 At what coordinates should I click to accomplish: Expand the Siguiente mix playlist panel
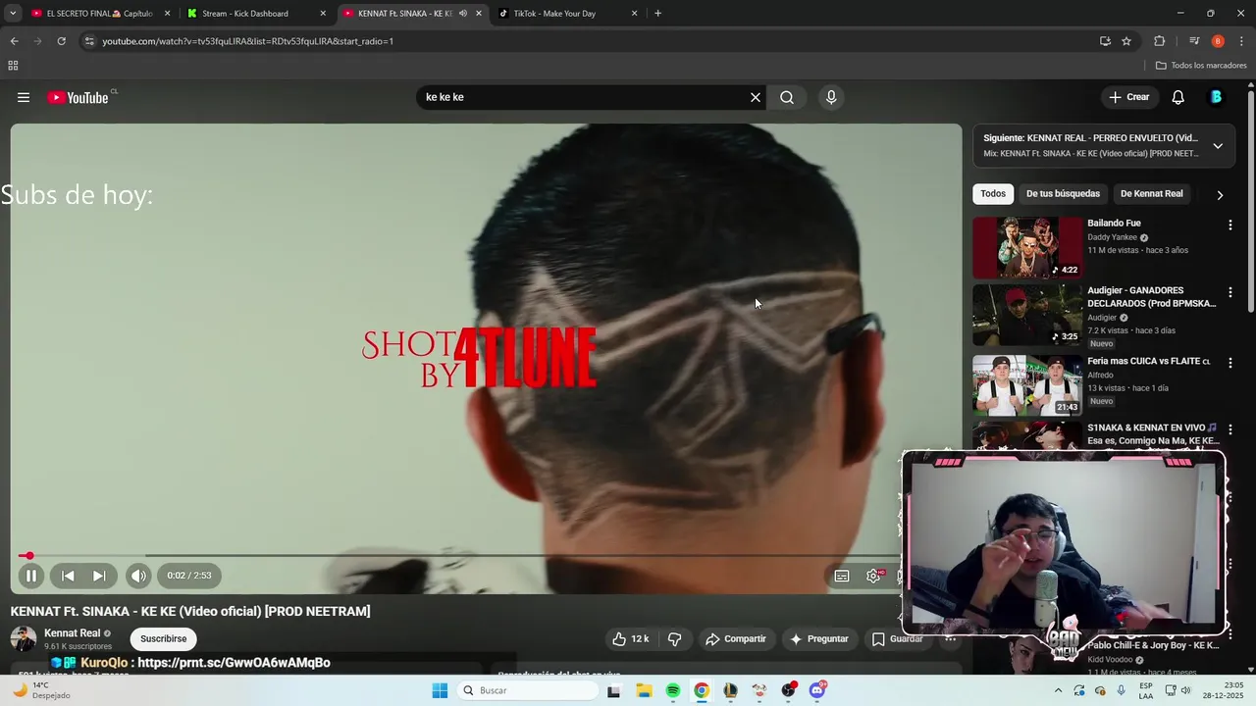(x=1218, y=146)
